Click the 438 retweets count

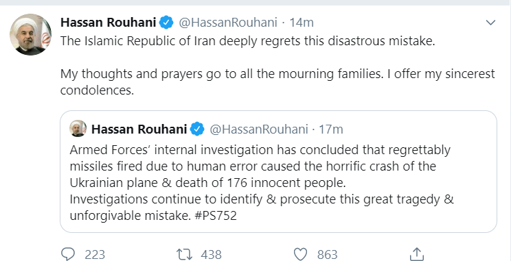(211, 254)
